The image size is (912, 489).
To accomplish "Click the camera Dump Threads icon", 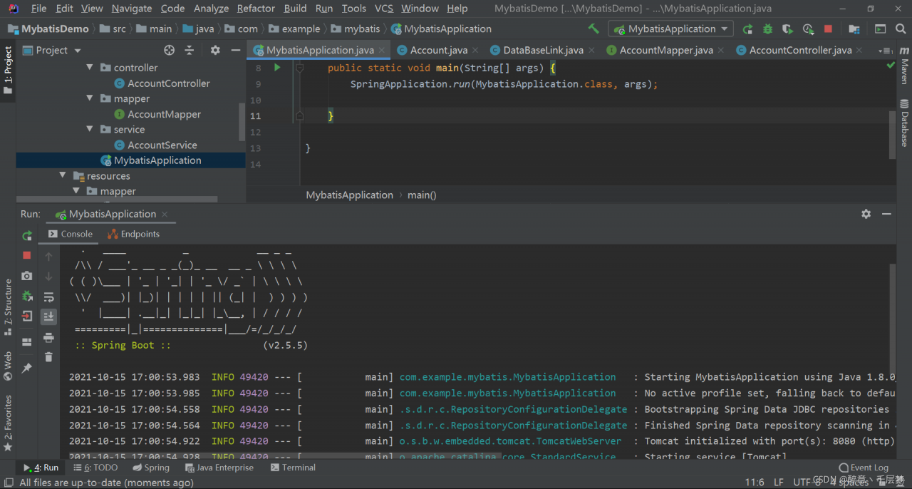I will 27,276.
